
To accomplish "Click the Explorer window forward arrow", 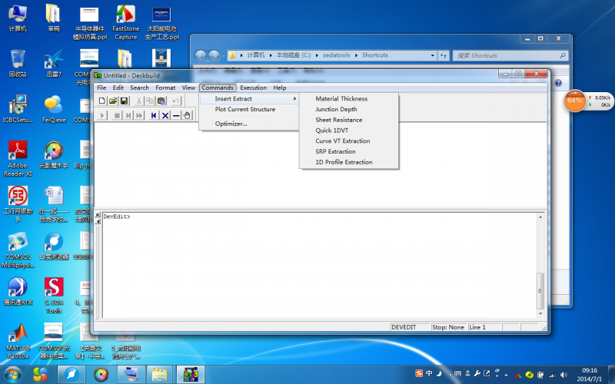I will 214,55.
